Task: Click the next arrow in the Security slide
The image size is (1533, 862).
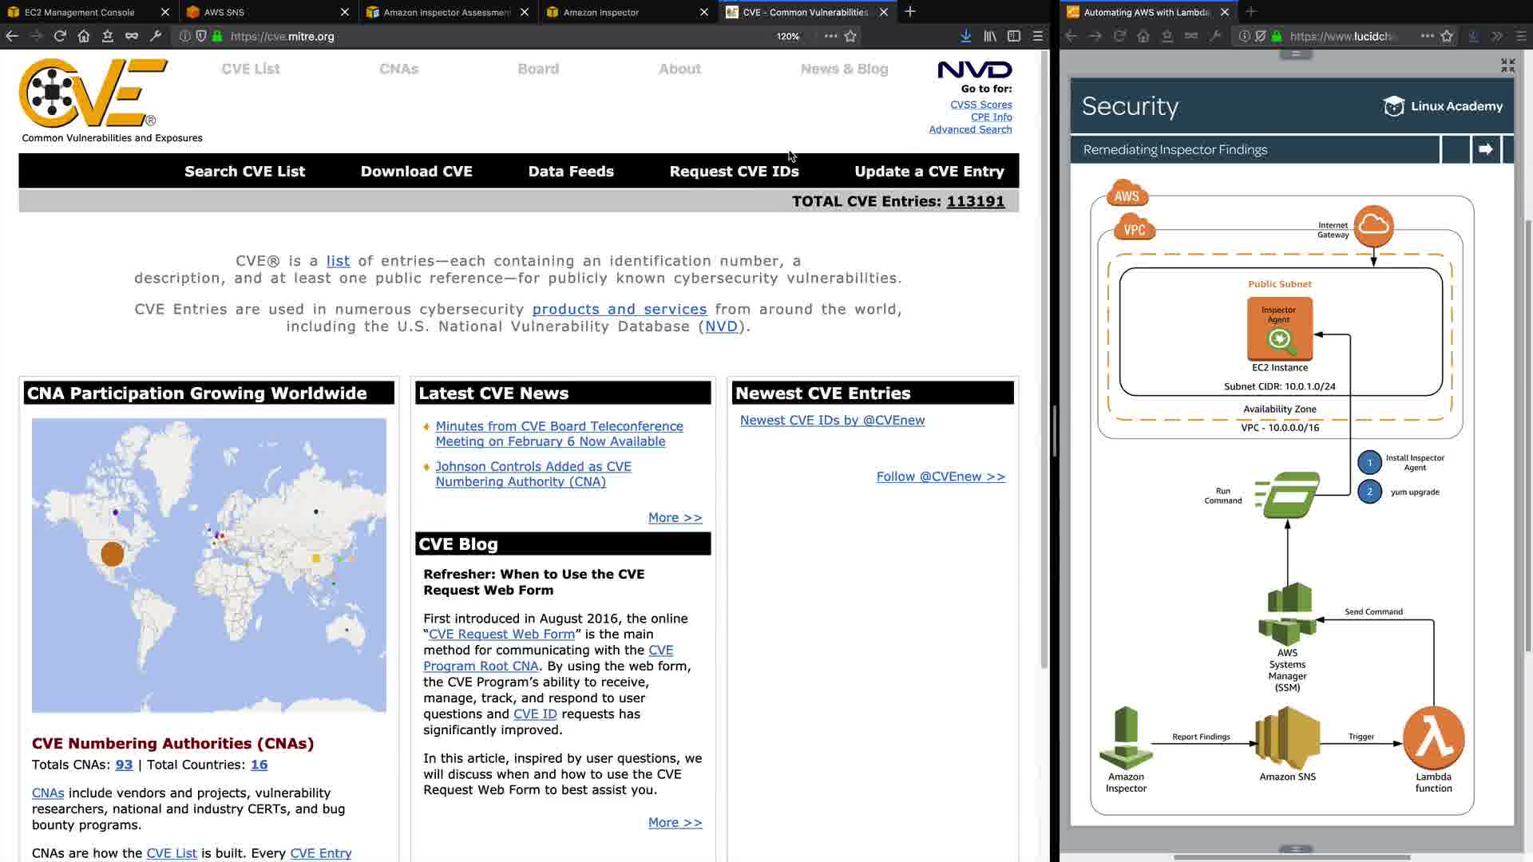Action: click(x=1486, y=149)
